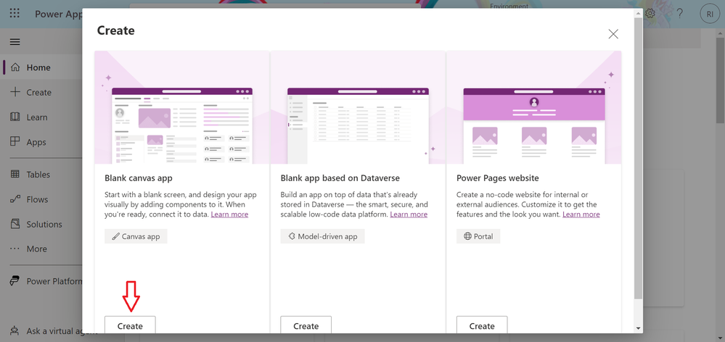Close the Create dialog

[613, 33]
